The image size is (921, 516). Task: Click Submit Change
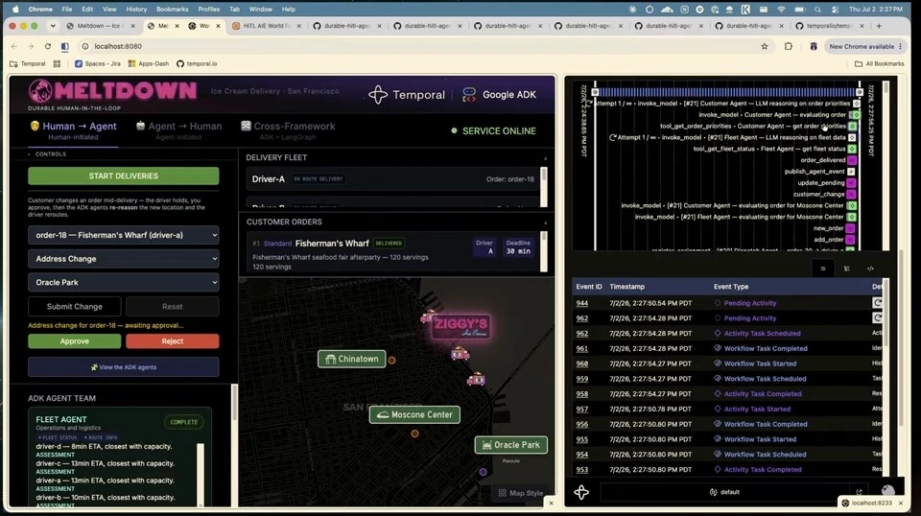pos(75,306)
